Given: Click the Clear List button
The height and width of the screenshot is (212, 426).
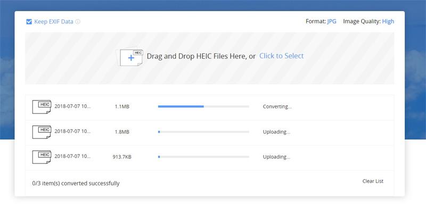Looking at the screenshot, I should coord(373,181).
